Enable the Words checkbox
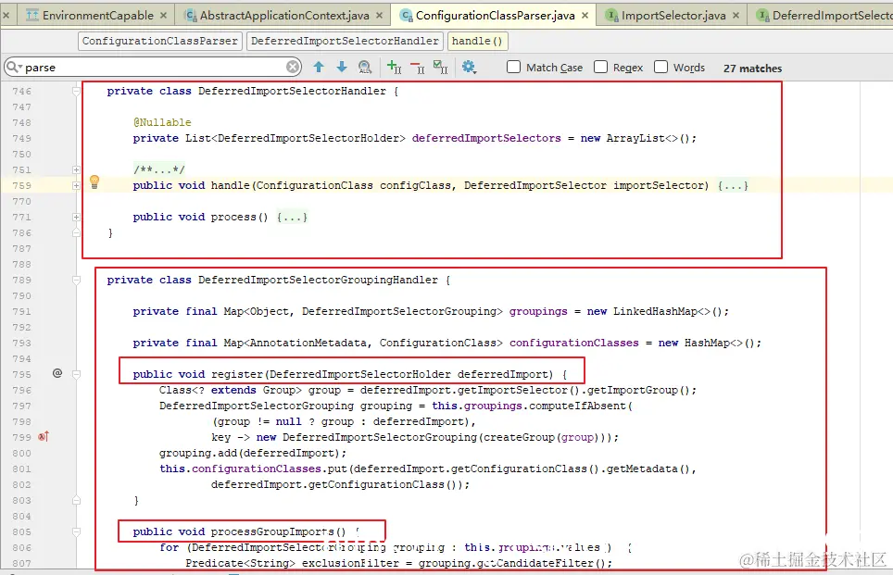 (x=660, y=68)
